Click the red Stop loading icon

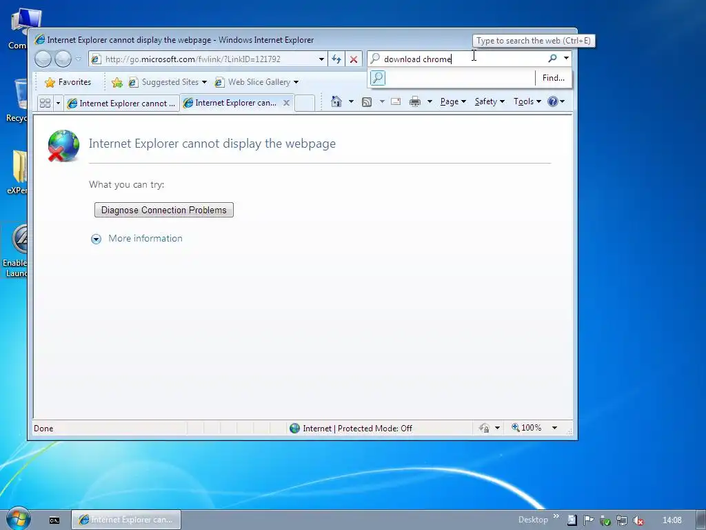[354, 59]
